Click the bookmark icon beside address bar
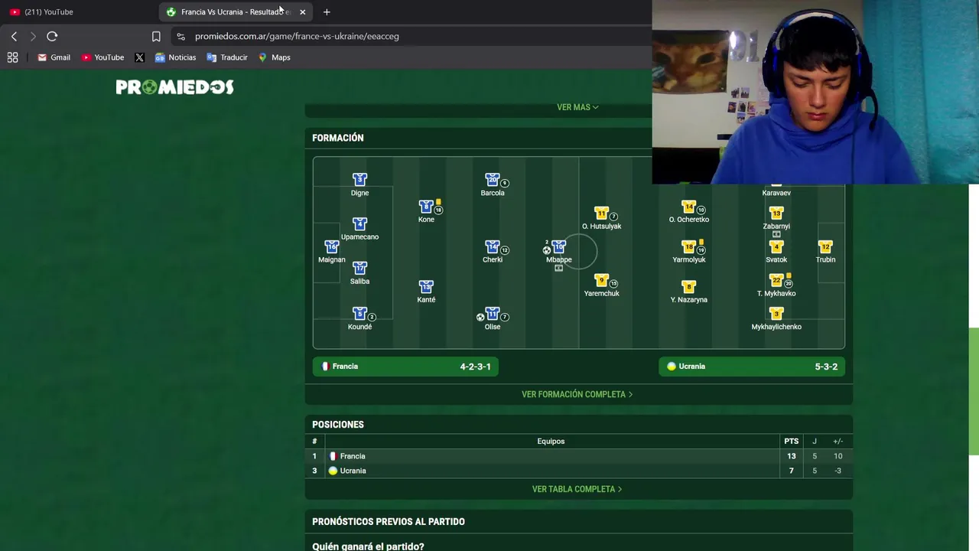Viewport: 979px width, 551px height. [x=156, y=36]
